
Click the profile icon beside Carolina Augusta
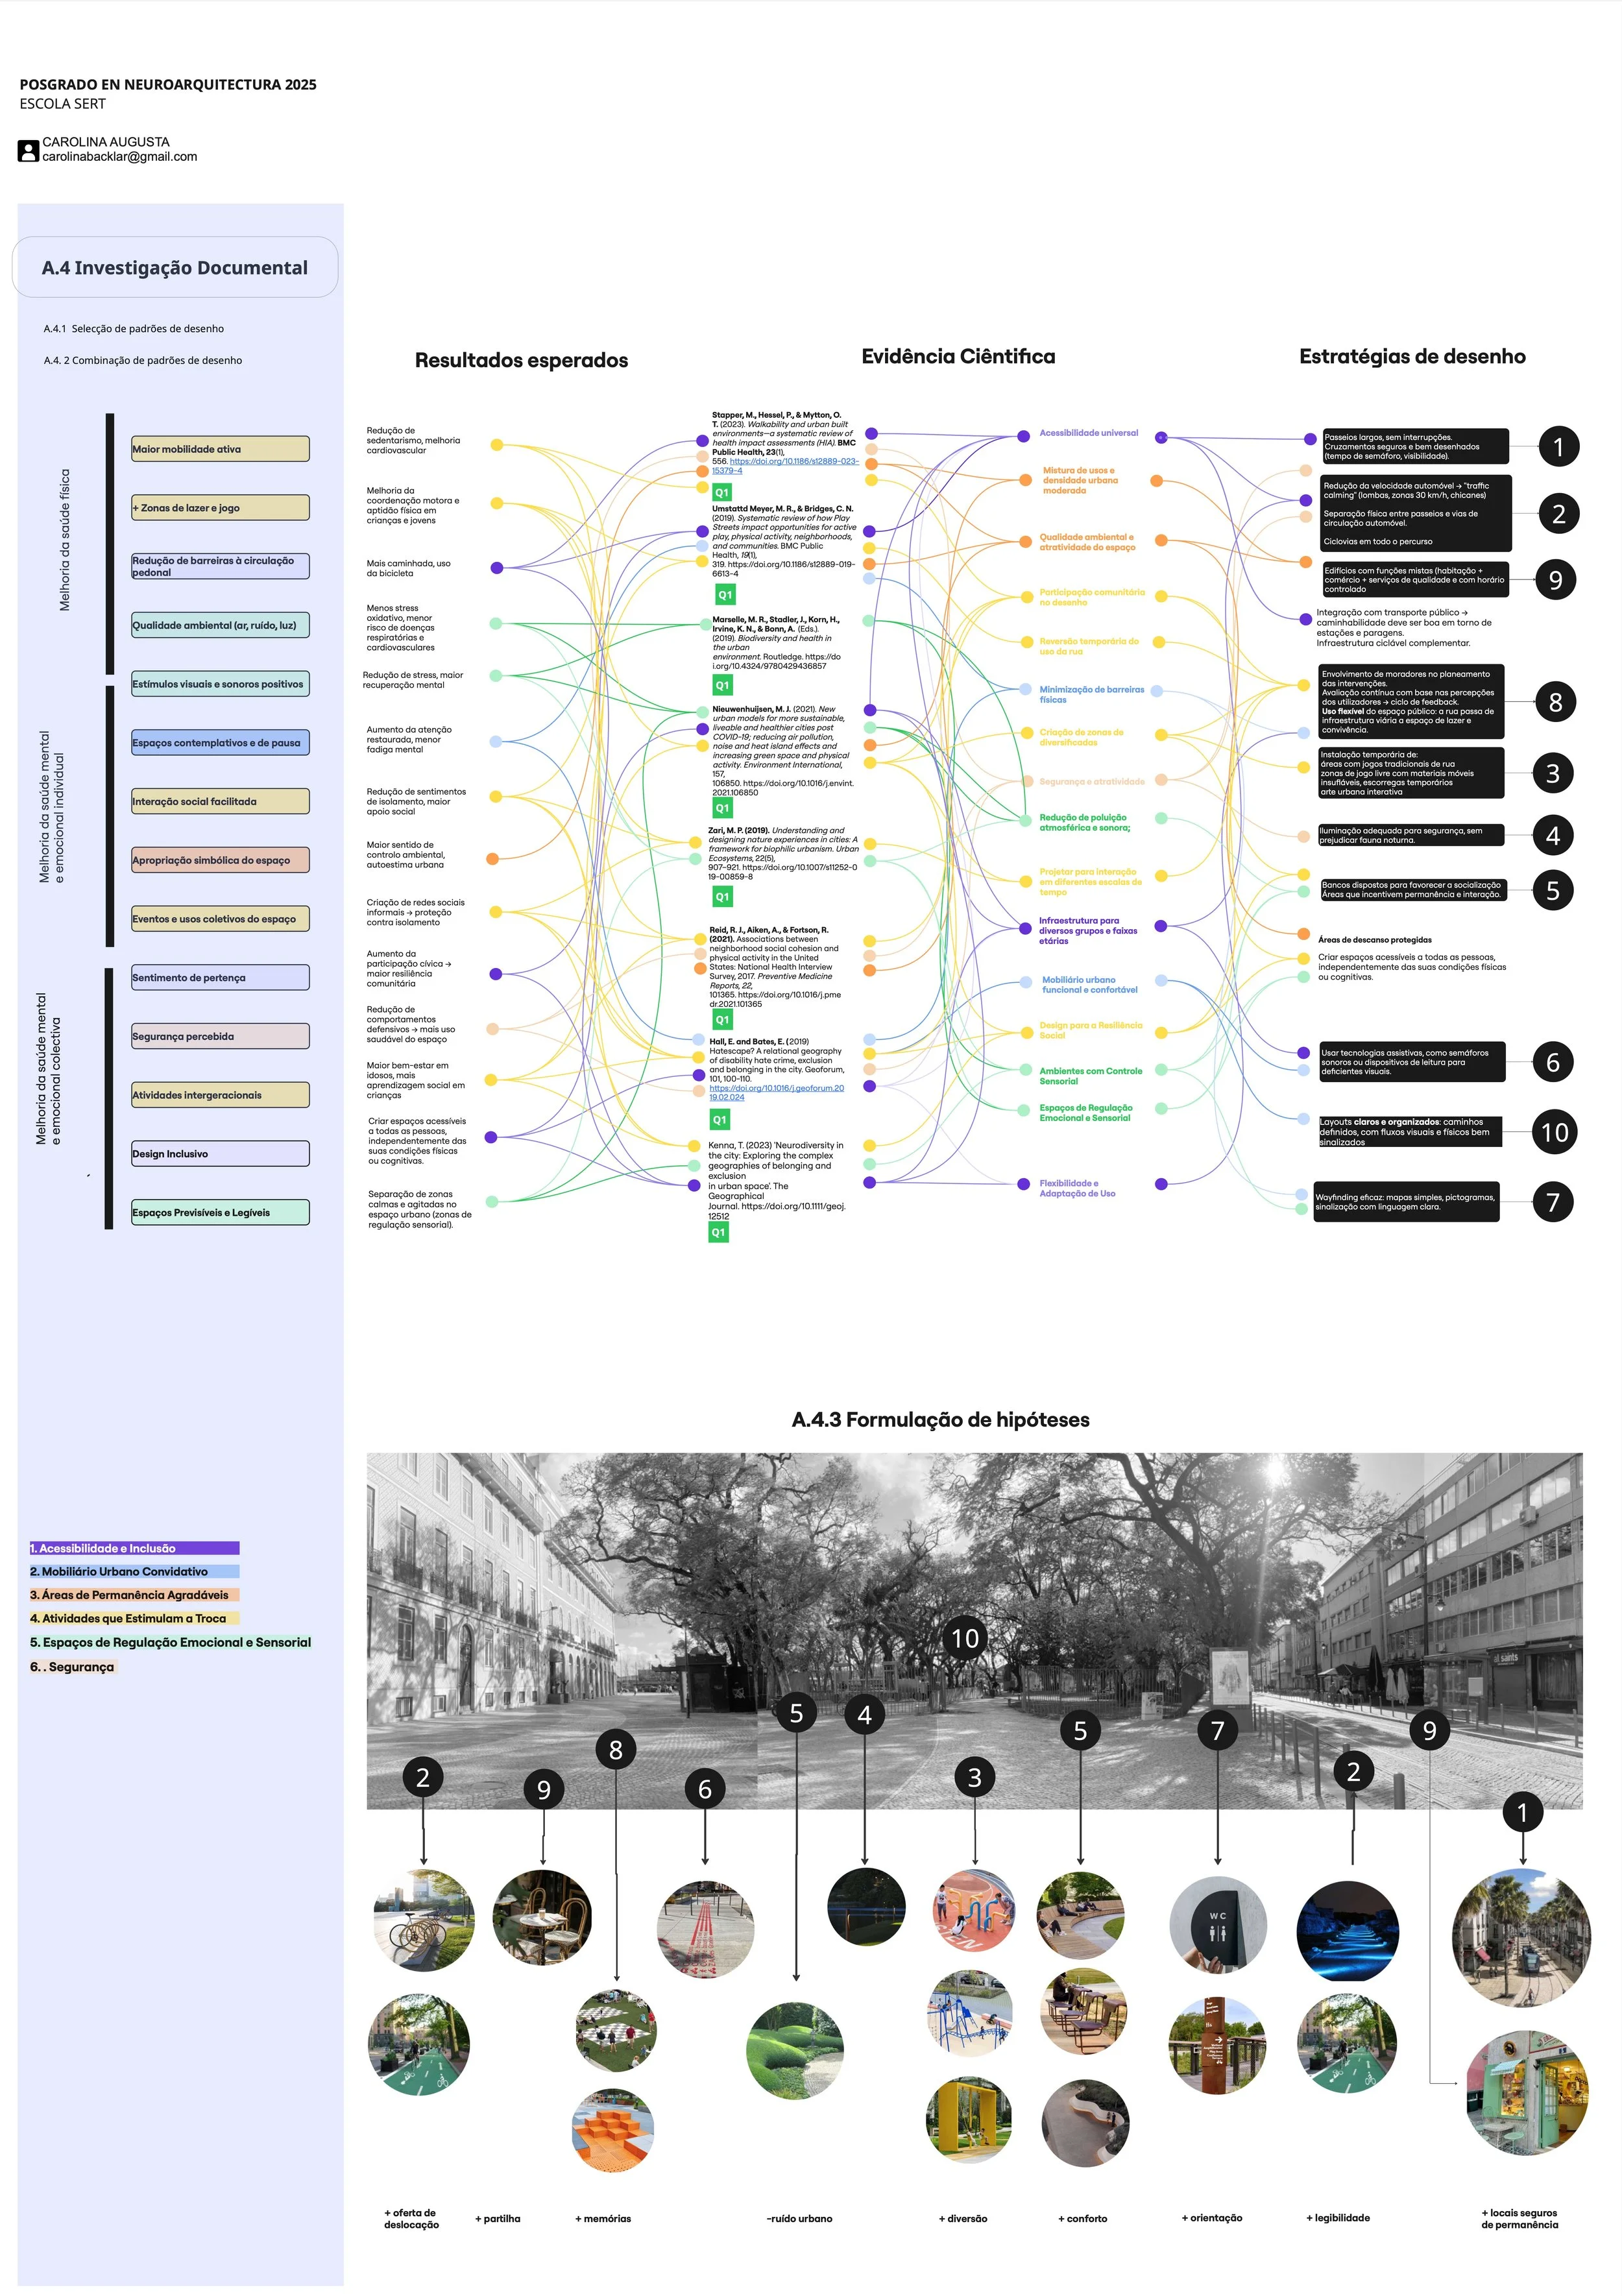(x=28, y=151)
